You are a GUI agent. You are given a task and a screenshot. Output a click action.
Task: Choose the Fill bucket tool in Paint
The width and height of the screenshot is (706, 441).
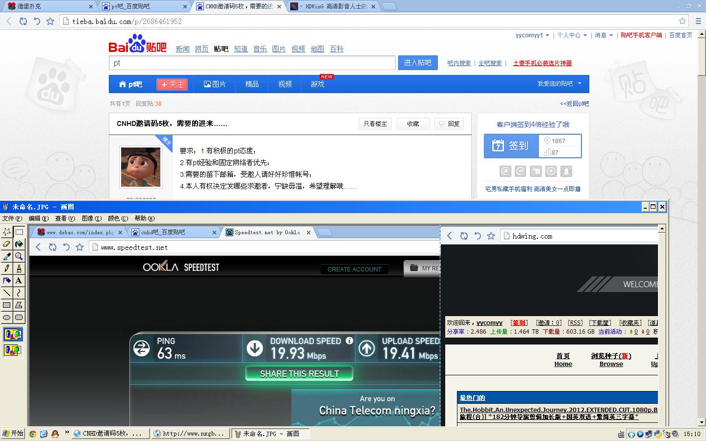(19, 244)
